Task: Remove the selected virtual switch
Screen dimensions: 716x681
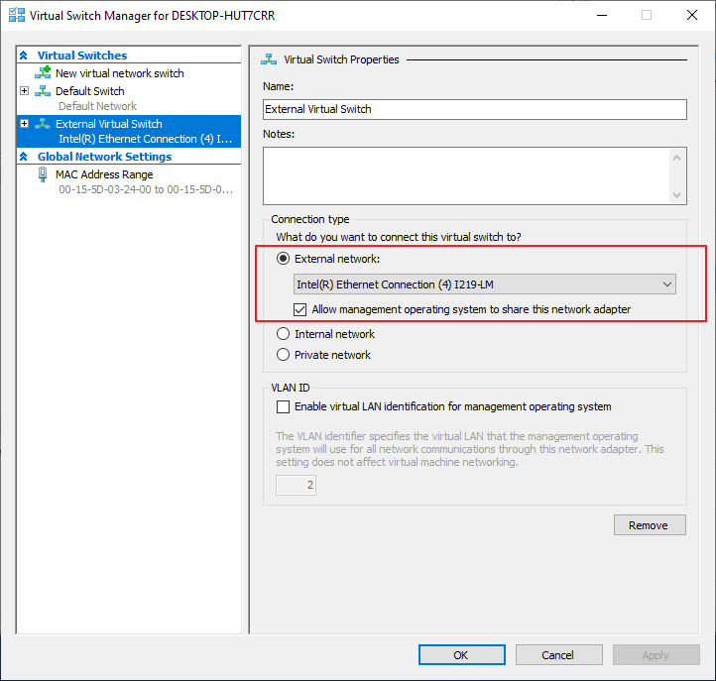Action: point(650,525)
